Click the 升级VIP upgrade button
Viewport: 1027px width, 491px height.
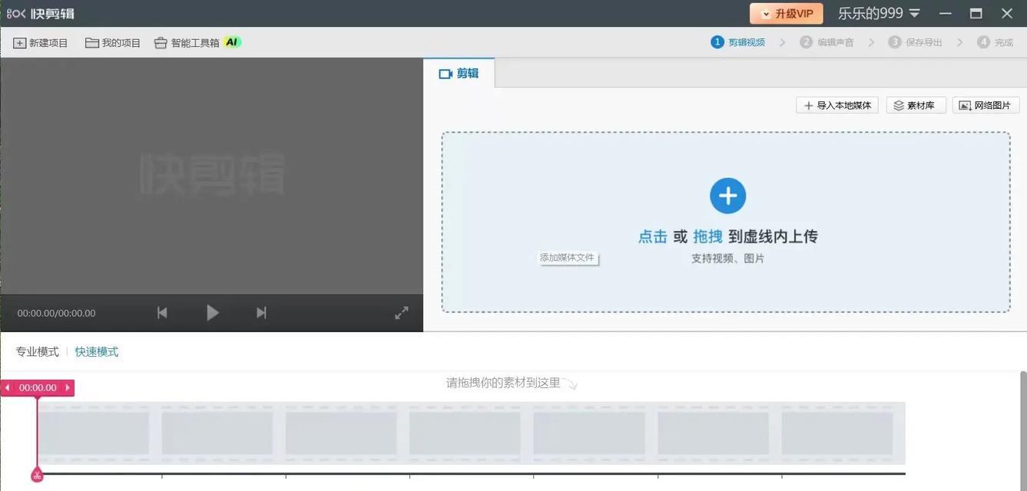click(x=786, y=14)
